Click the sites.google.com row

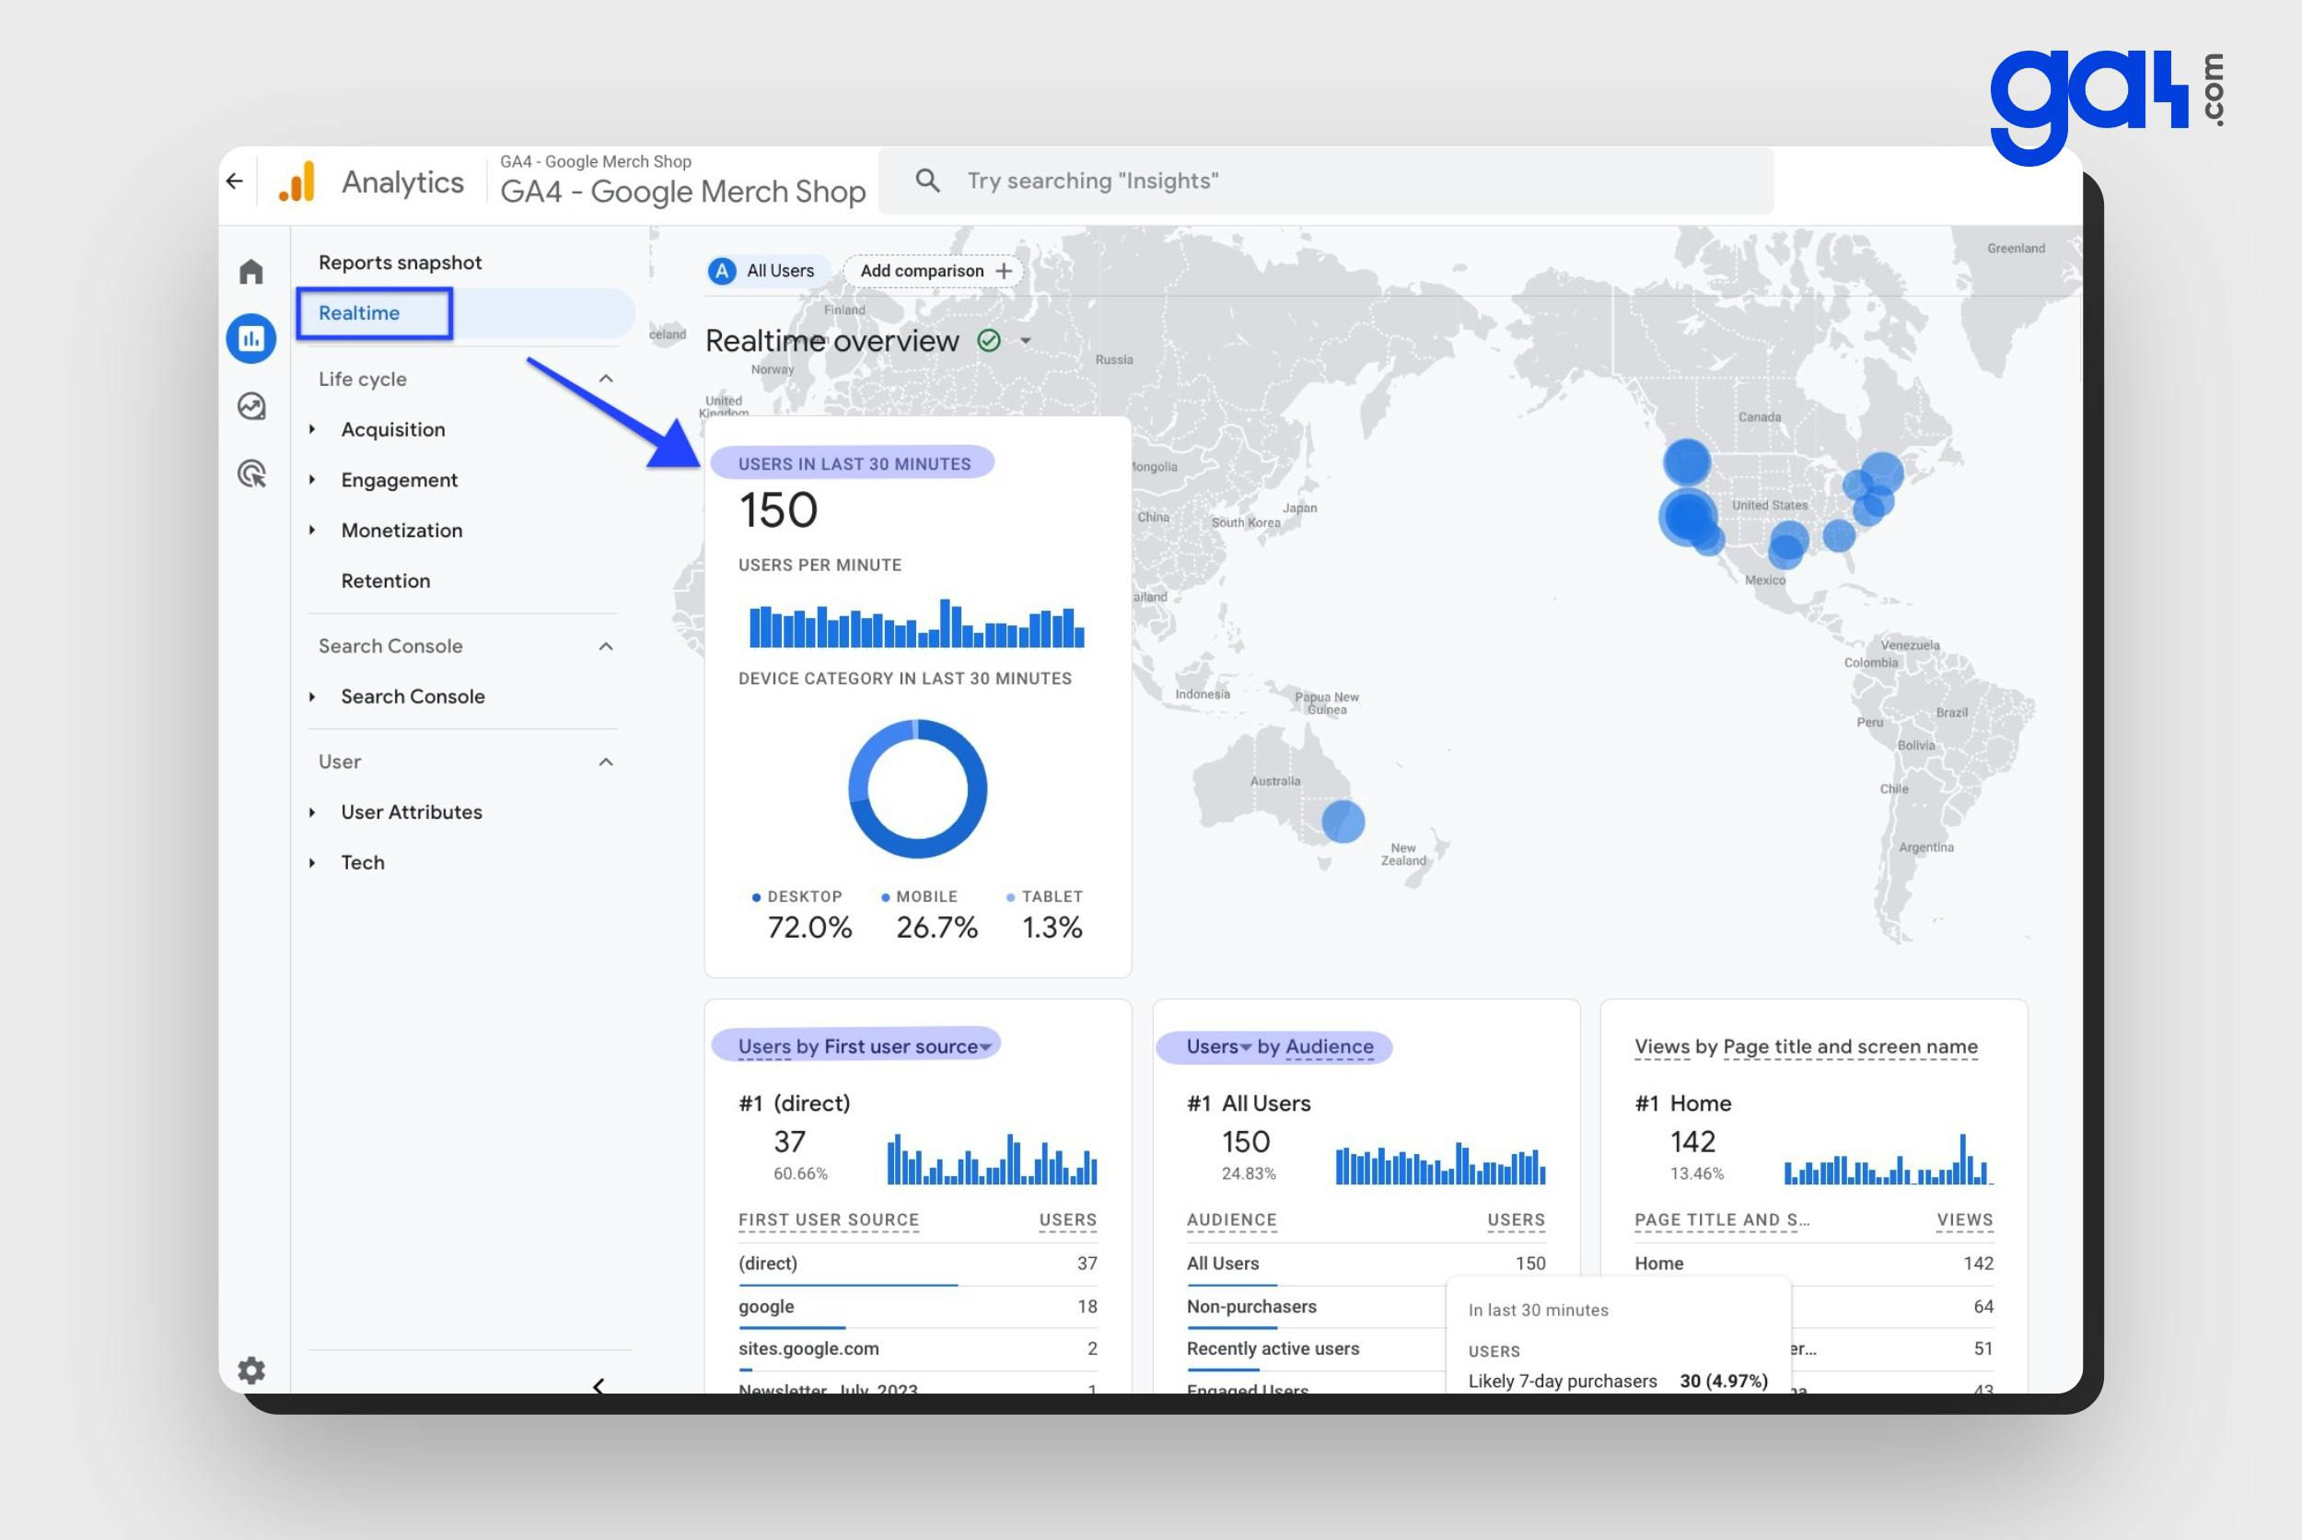tap(917, 1349)
